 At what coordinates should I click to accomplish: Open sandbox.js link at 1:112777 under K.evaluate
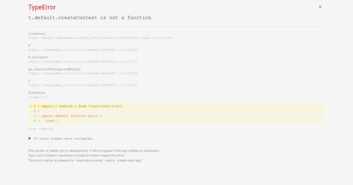(83, 62)
